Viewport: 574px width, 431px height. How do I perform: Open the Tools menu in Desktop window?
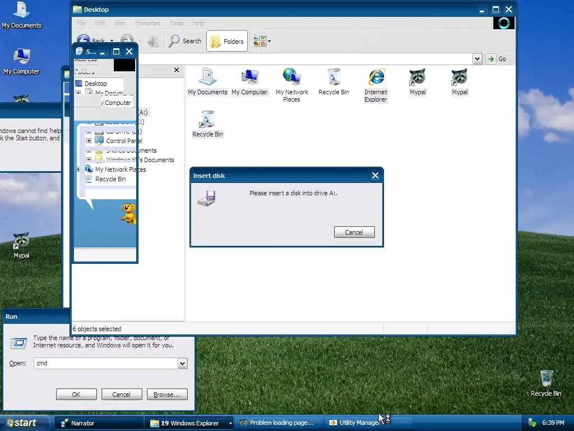[x=177, y=23]
